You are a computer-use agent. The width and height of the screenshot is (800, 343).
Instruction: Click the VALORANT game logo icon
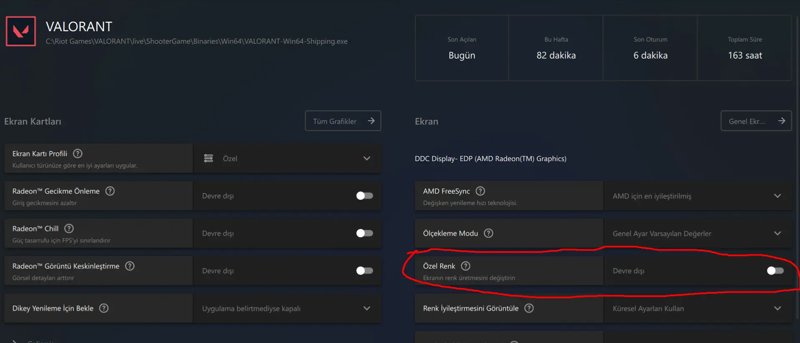[x=21, y=31]
